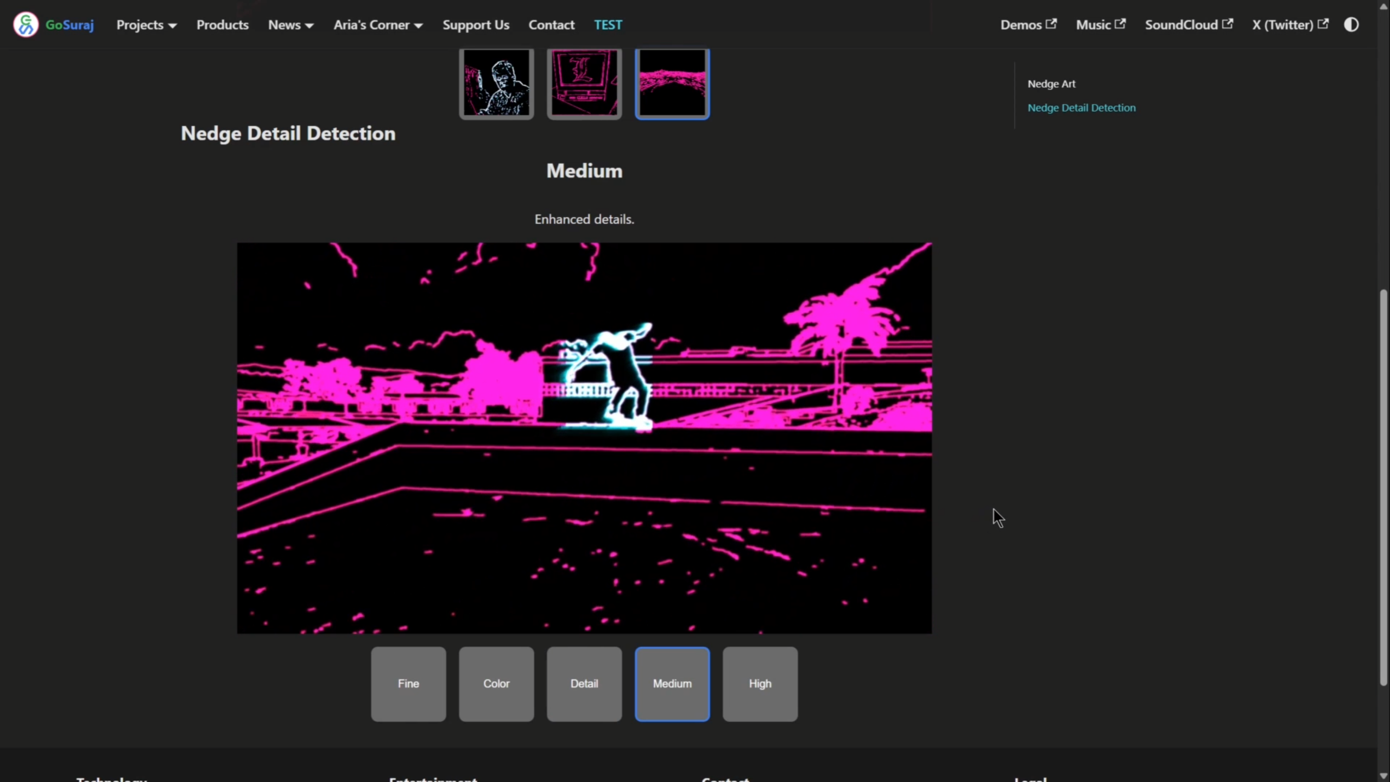The width and height of the screenshot is (1390, 782).
Task: Select the High detail option
Action: (x=760, y=684)
